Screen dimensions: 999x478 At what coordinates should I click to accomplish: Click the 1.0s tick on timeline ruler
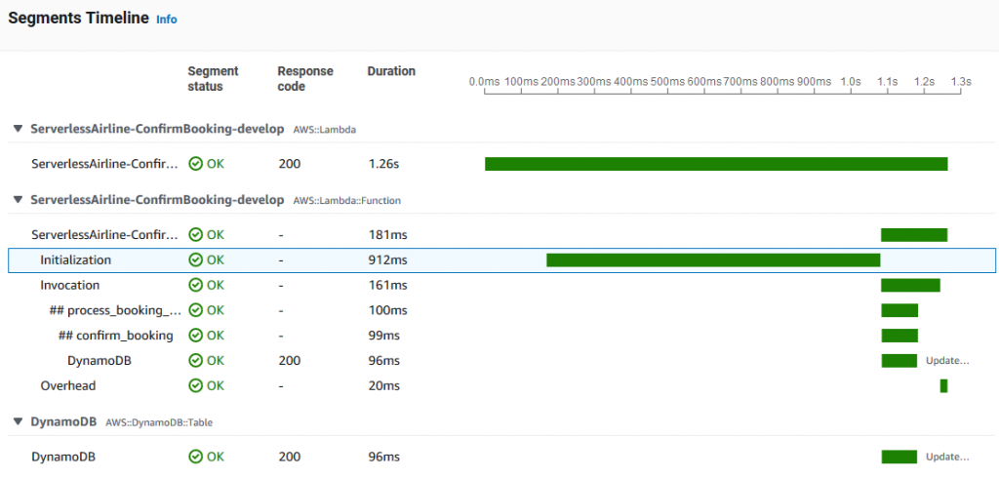[x=851, y=82]
